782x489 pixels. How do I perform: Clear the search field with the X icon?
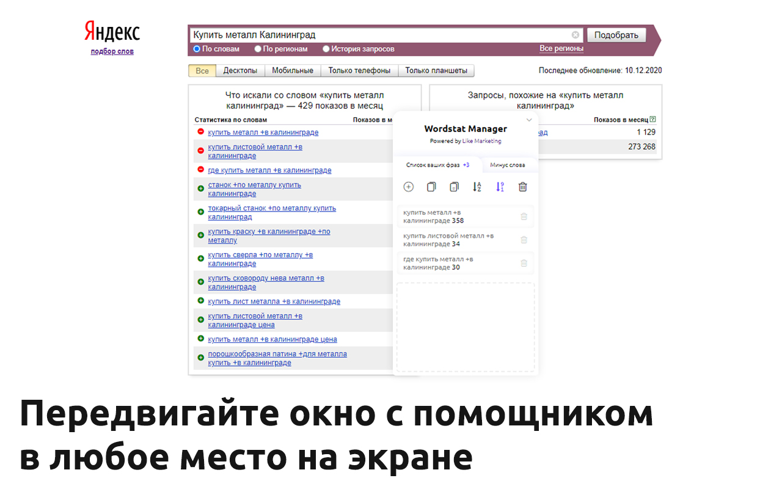click(576, 35)
